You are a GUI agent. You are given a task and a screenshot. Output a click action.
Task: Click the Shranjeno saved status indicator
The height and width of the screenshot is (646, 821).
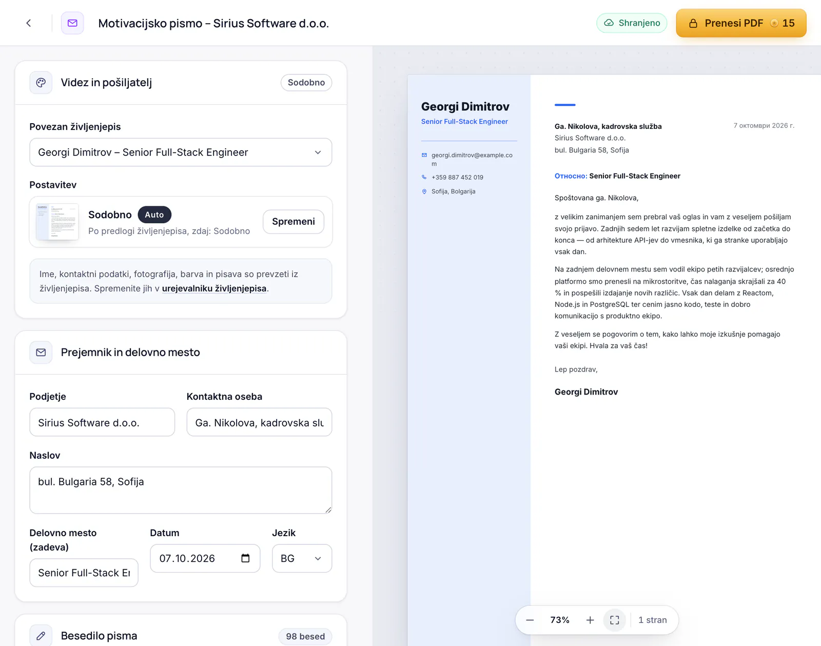pos(632,23)
